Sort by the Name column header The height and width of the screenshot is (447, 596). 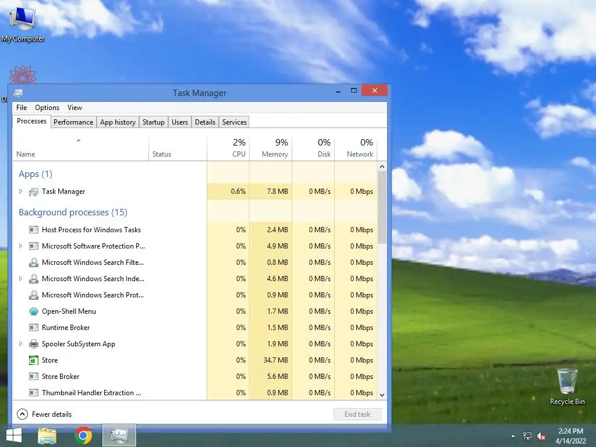click(x=80, y=148)
